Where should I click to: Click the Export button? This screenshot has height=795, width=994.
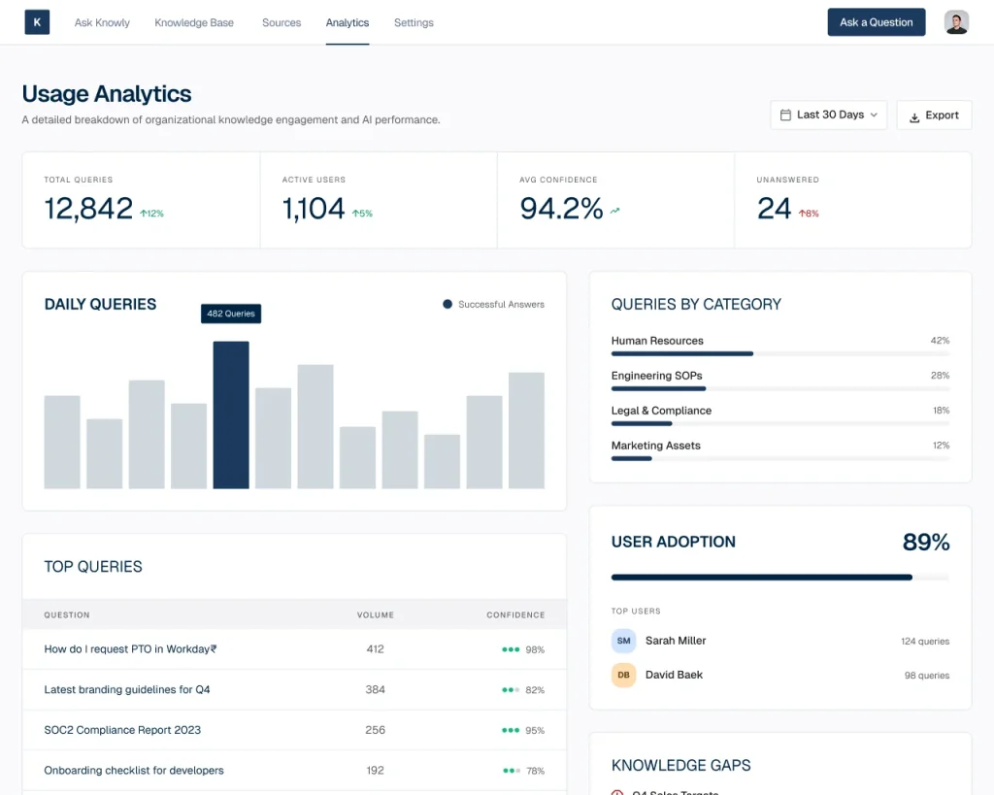click(934, 116)
